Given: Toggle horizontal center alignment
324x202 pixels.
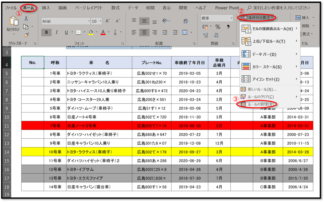Looking at the screenshot, I should click(144, 32).
